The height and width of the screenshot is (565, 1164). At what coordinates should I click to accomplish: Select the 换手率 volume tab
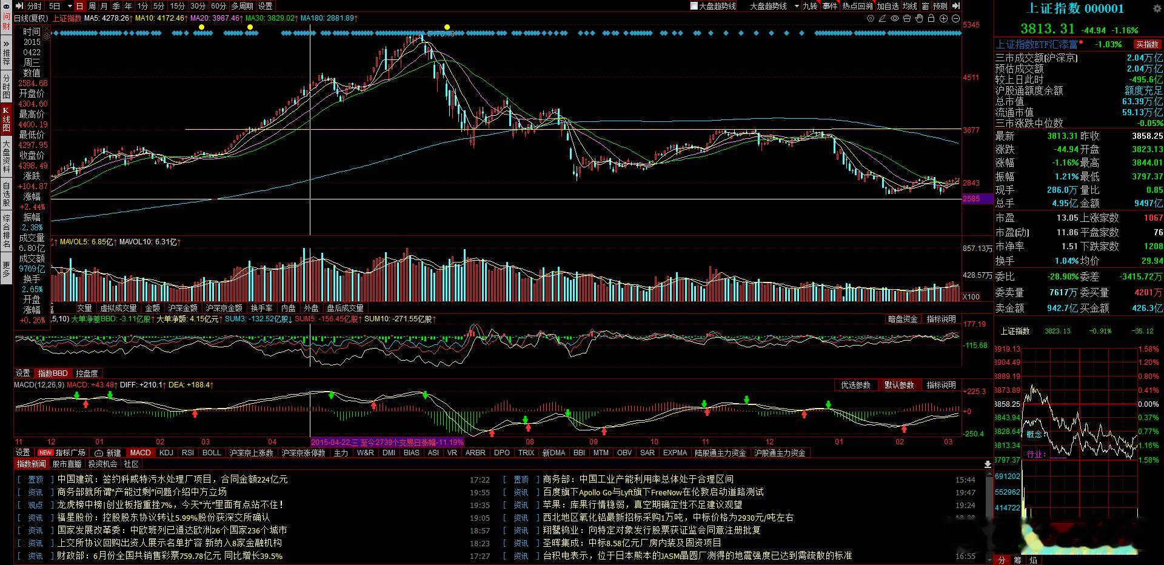coord(261,308)
